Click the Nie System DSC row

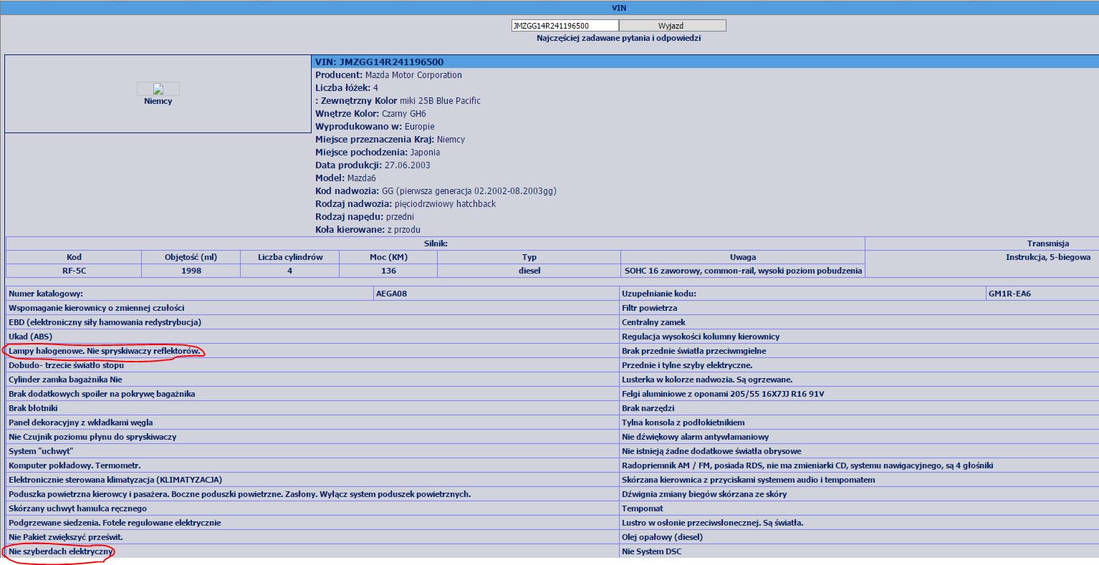(651, 551)
